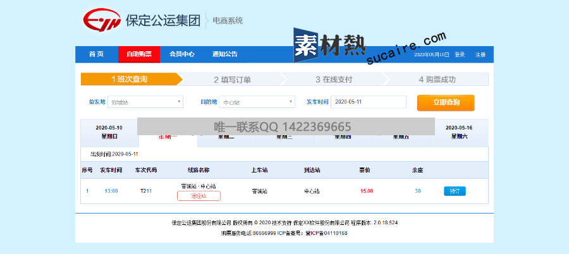Click the 票价 column header
Image resolution: width=569 pixels, height=254 pixels.
365,170
